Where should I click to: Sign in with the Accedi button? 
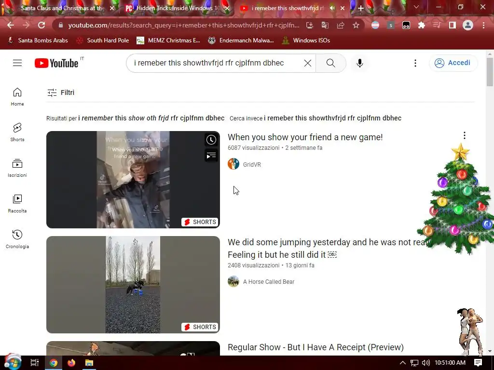tap(453, 63)
